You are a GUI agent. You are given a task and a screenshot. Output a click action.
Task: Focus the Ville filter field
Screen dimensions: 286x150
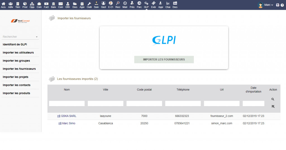[x=105, y=104]
